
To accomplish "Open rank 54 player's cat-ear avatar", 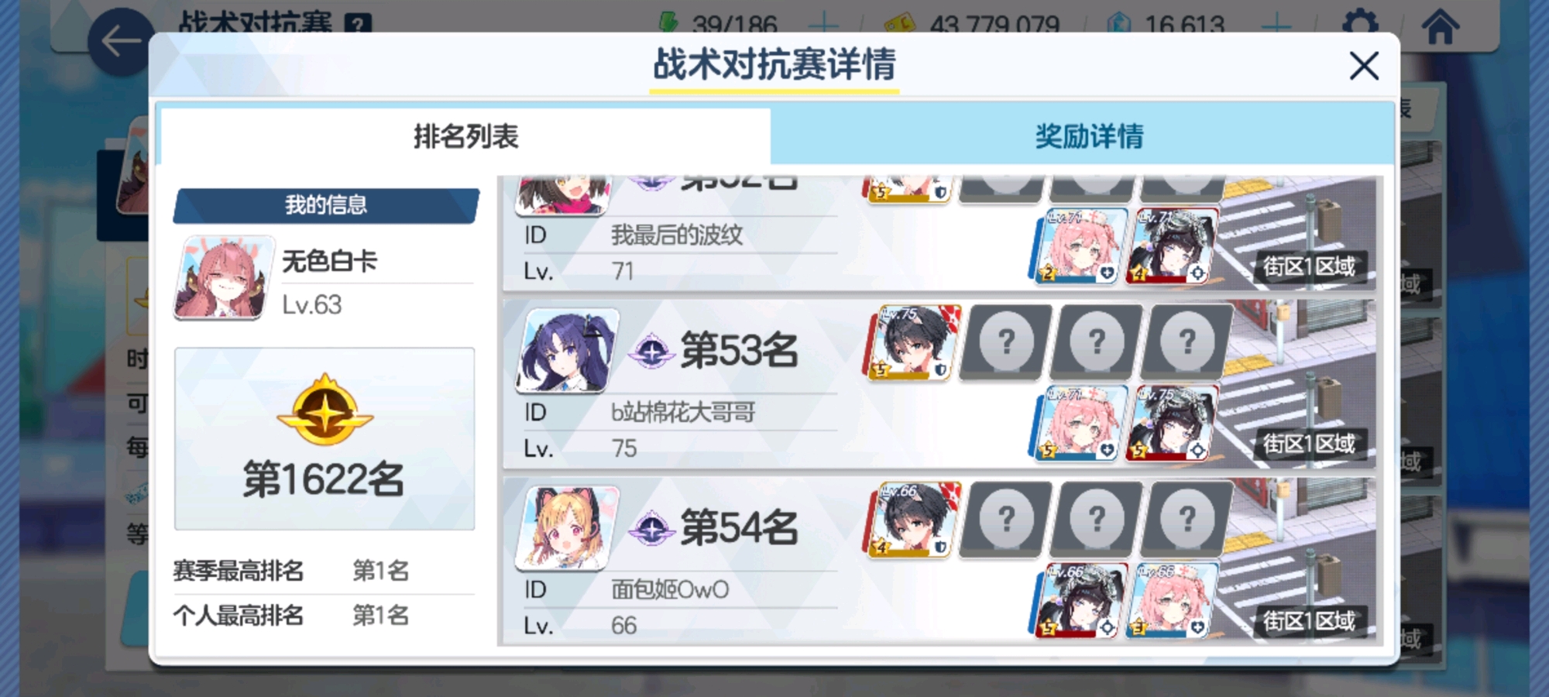I will 567,528.
